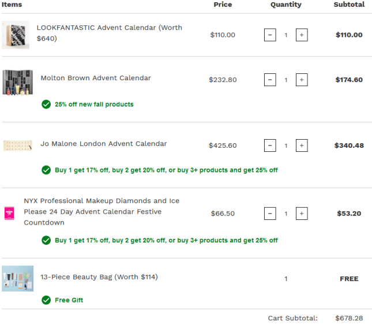
Task: View Jo Malone London calendar thumbnail
Action: pos(17,145)
